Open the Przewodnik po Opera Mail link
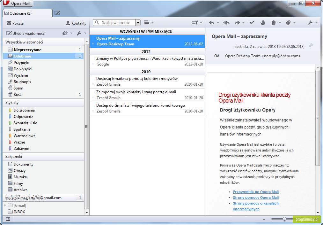The image size is (323, 225). pos(256,192)
